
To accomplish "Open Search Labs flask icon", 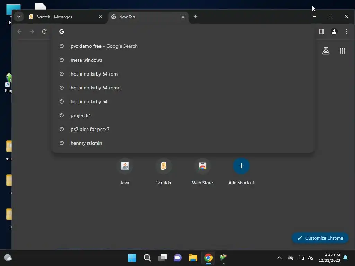I will coord(326,51).
